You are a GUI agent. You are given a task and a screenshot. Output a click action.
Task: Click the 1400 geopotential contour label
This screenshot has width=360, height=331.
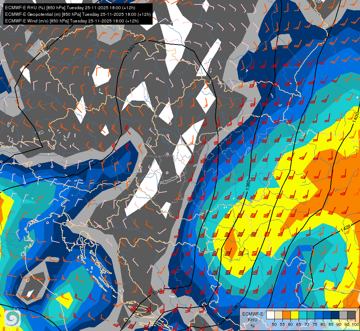tap(356, 117)
